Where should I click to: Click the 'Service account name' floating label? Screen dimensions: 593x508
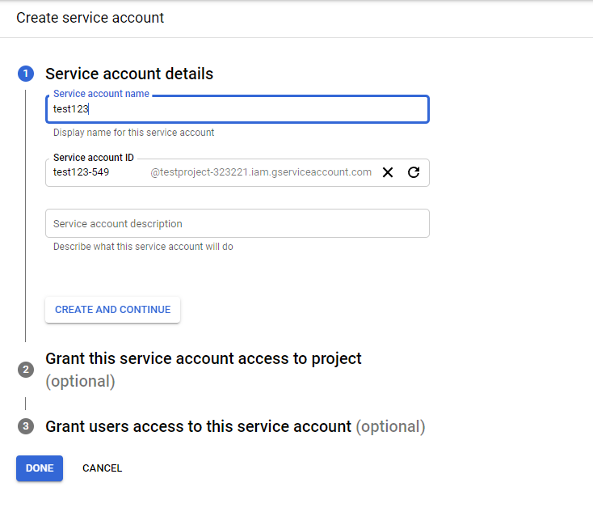click(x=101, y=94)
